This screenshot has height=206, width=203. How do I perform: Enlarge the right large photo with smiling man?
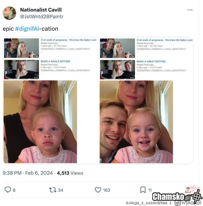click(136, 122)
